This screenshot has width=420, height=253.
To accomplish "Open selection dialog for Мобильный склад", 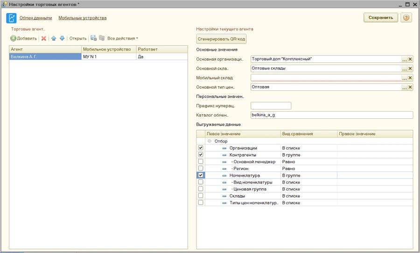I will 405,78.
